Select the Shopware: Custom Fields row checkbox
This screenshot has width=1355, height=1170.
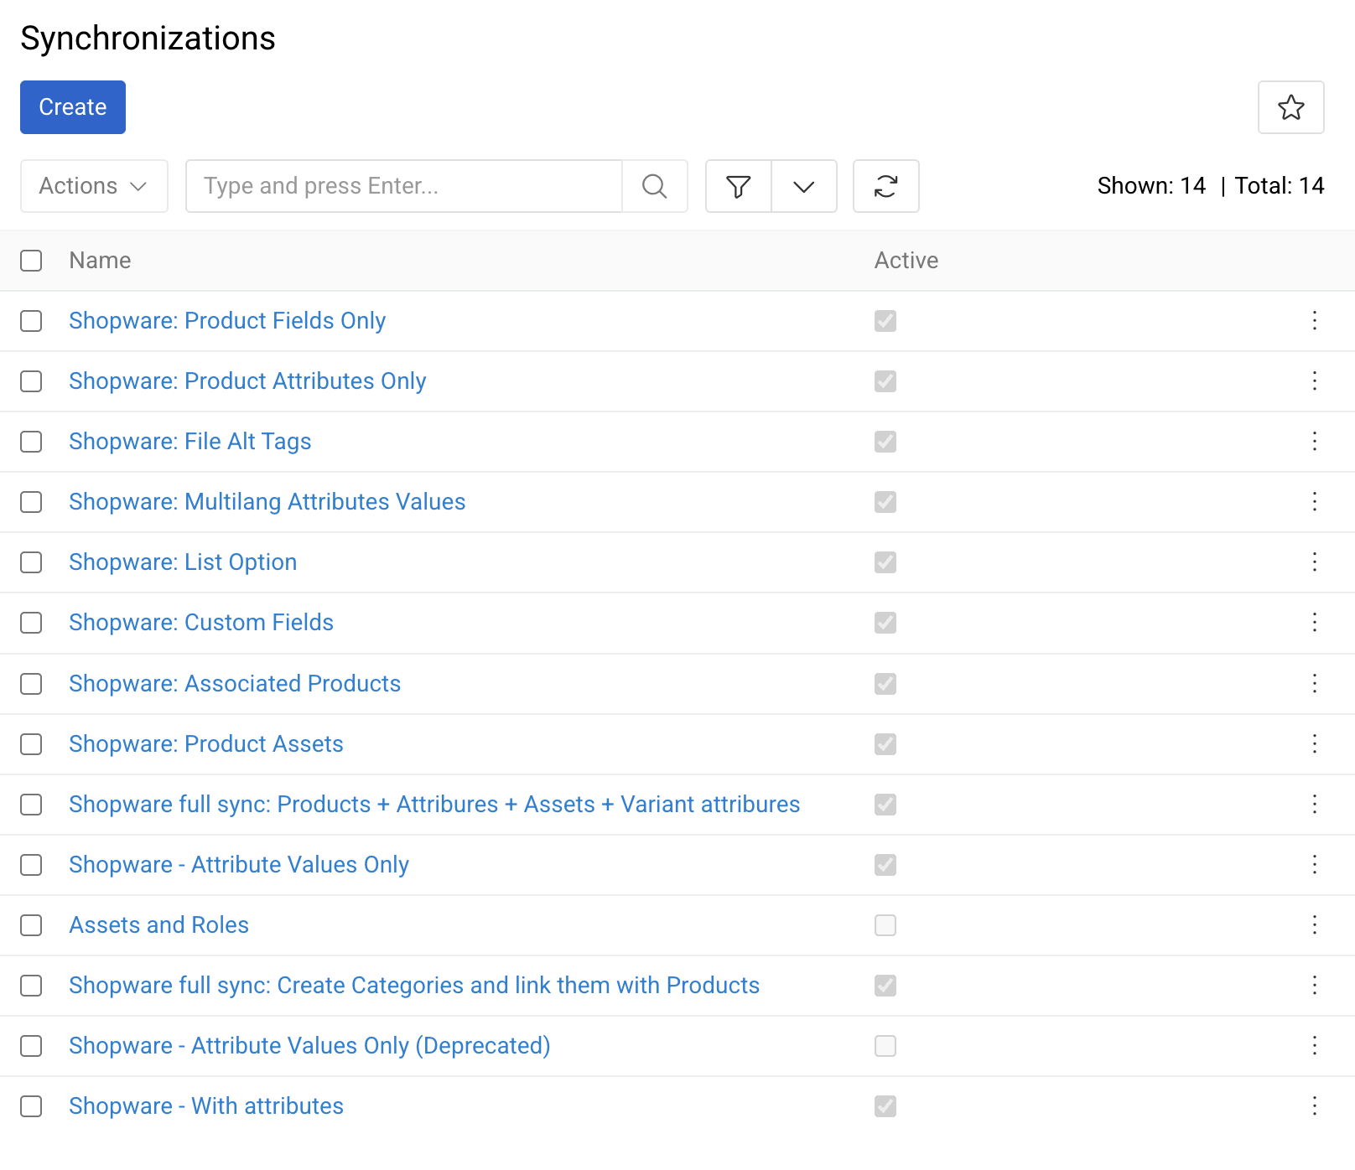31,623
